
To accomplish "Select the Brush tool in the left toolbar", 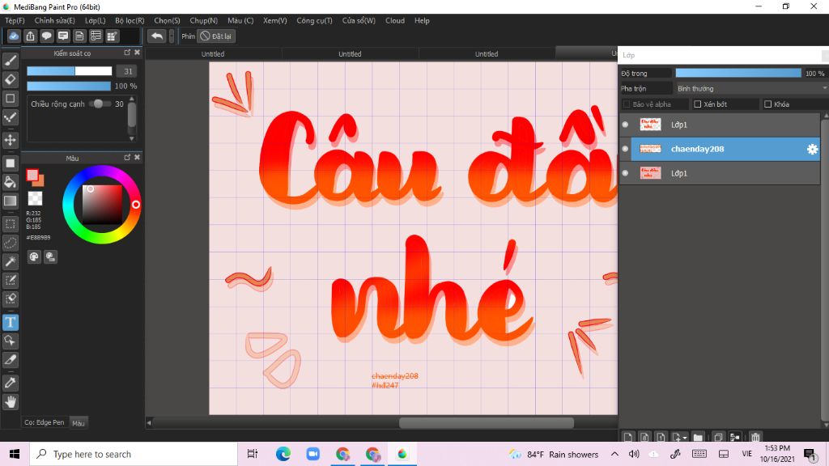I will tap(10, 61).
